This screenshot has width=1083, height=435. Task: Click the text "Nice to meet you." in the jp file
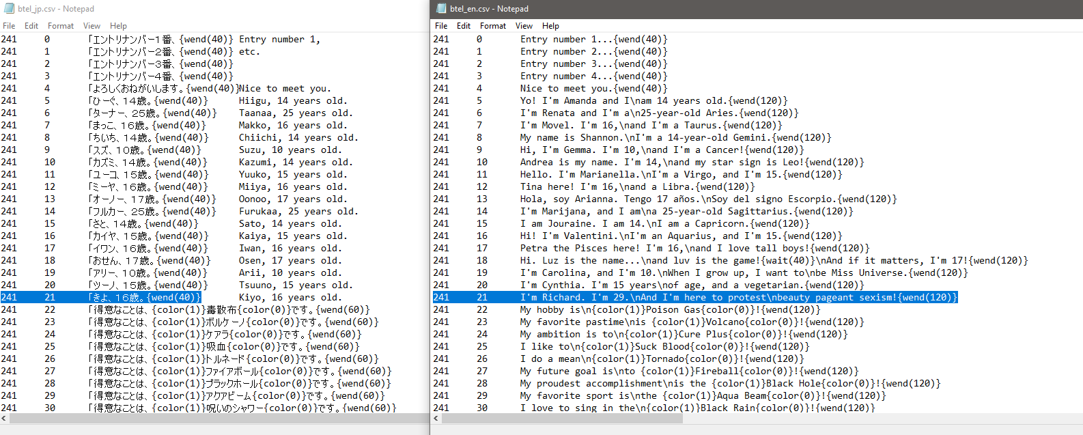click(285, 88)
